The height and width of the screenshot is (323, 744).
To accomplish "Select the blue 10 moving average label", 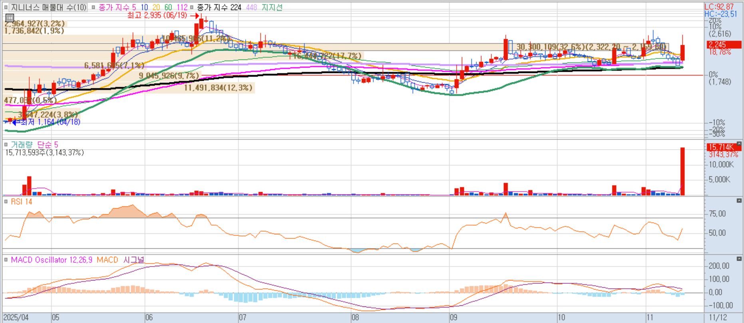I will click(x=144, y=7).
